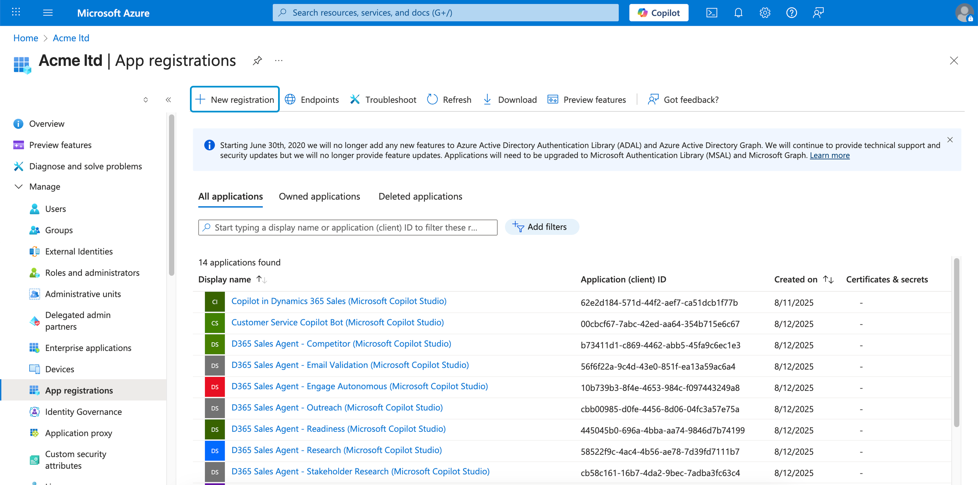
Task: Click Got feedback?
Action: coord(683,99)
